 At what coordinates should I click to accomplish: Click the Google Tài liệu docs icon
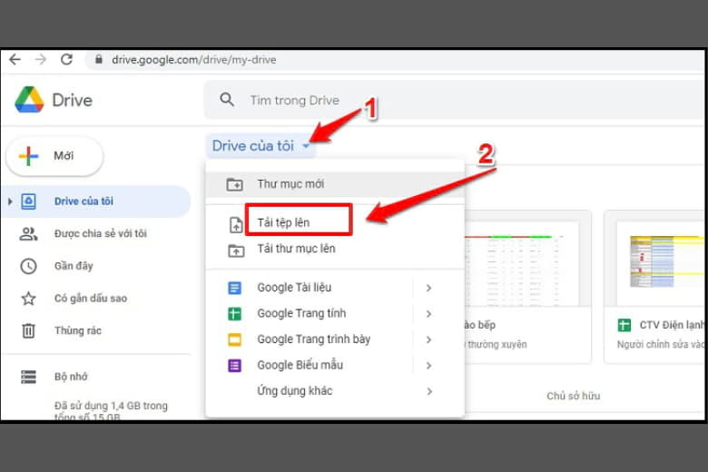pyautogui.click(x=236, y=288)
